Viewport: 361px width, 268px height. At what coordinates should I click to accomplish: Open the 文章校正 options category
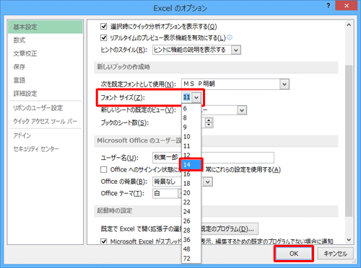coord(25,53)
